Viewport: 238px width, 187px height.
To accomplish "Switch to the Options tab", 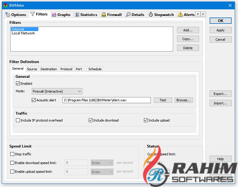I will coord(16,15).
